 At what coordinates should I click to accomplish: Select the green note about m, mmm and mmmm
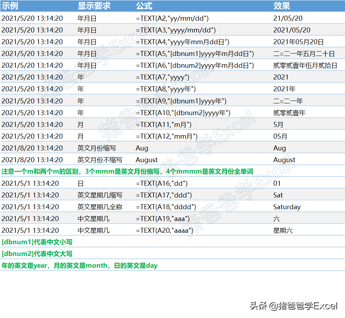click(x=127, y=171)
